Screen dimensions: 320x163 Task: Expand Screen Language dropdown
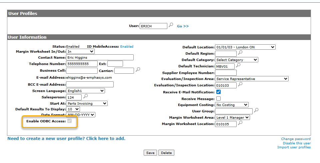click(85, 91)
